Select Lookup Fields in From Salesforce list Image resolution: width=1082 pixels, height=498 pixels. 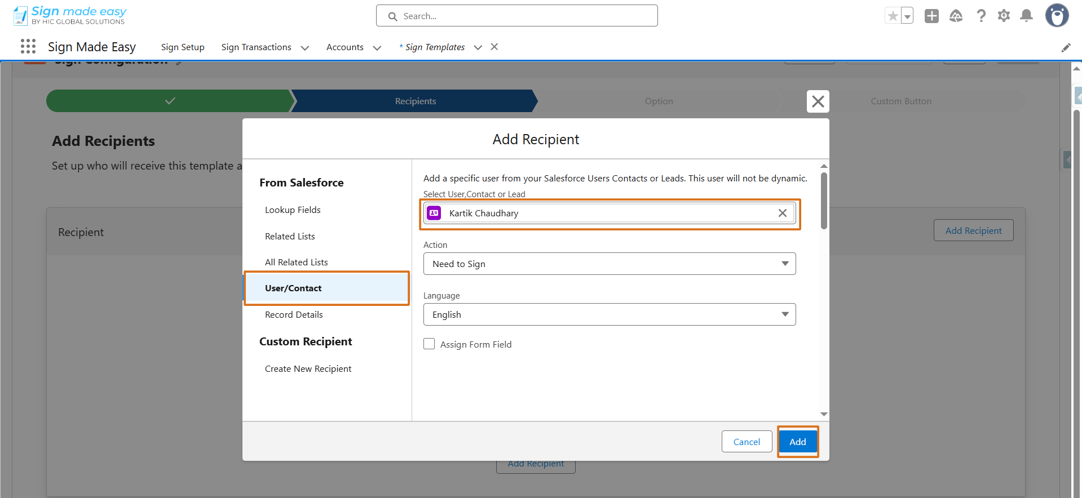click(293, 210)
